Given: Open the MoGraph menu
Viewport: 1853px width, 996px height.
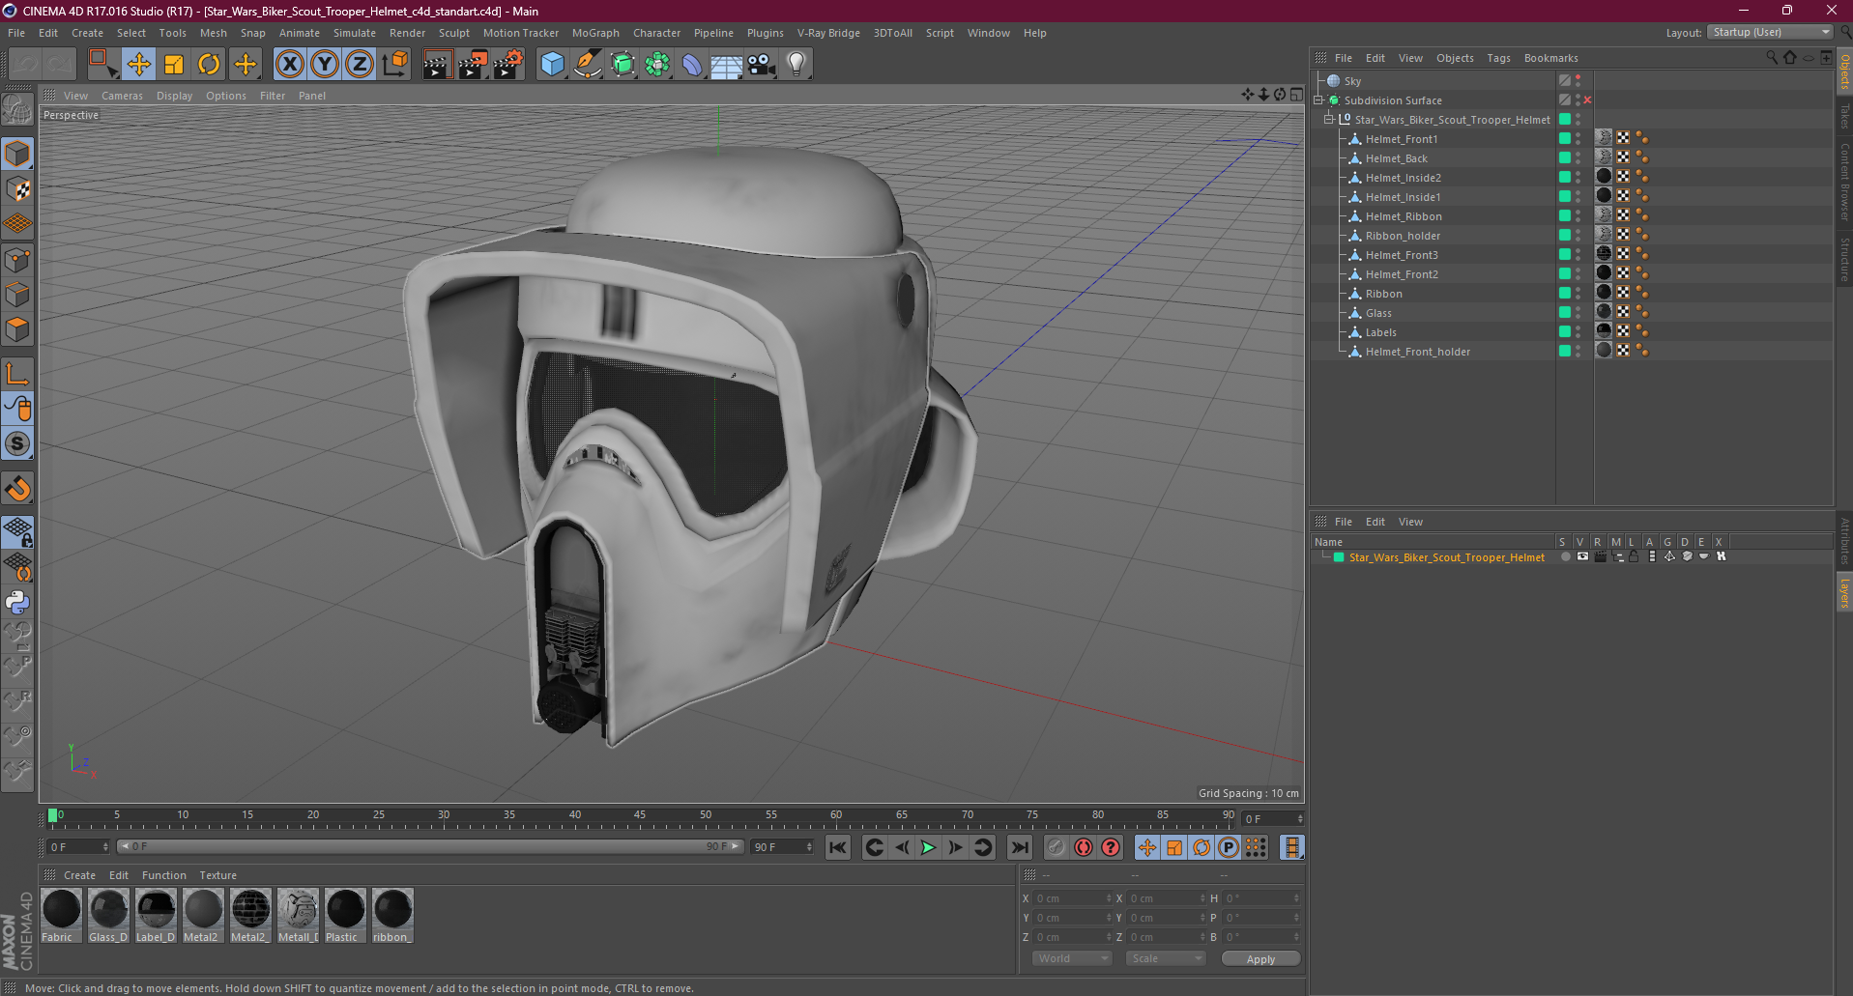Looking at the screenshot, I should [595, 33].
